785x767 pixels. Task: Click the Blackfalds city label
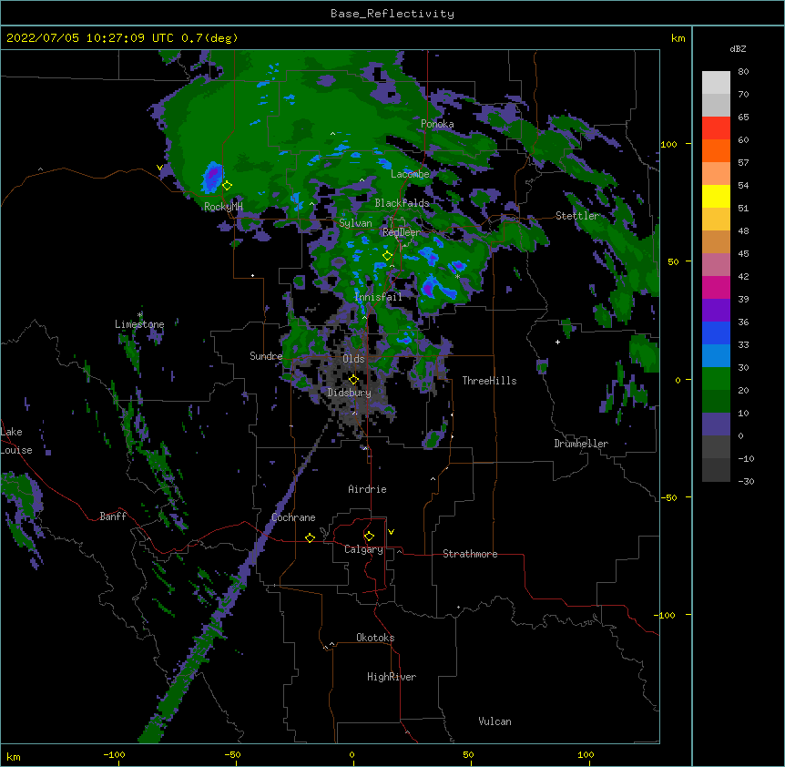402,203
